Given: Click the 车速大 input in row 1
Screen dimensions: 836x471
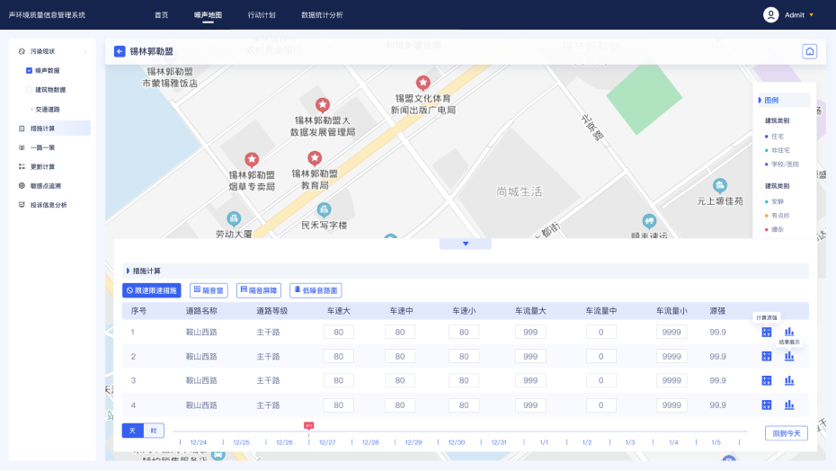Looking at the screenshot, I should click(x=339, y=332).
